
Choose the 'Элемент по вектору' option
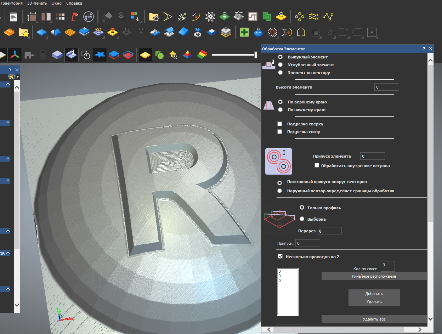pos(280,73)
